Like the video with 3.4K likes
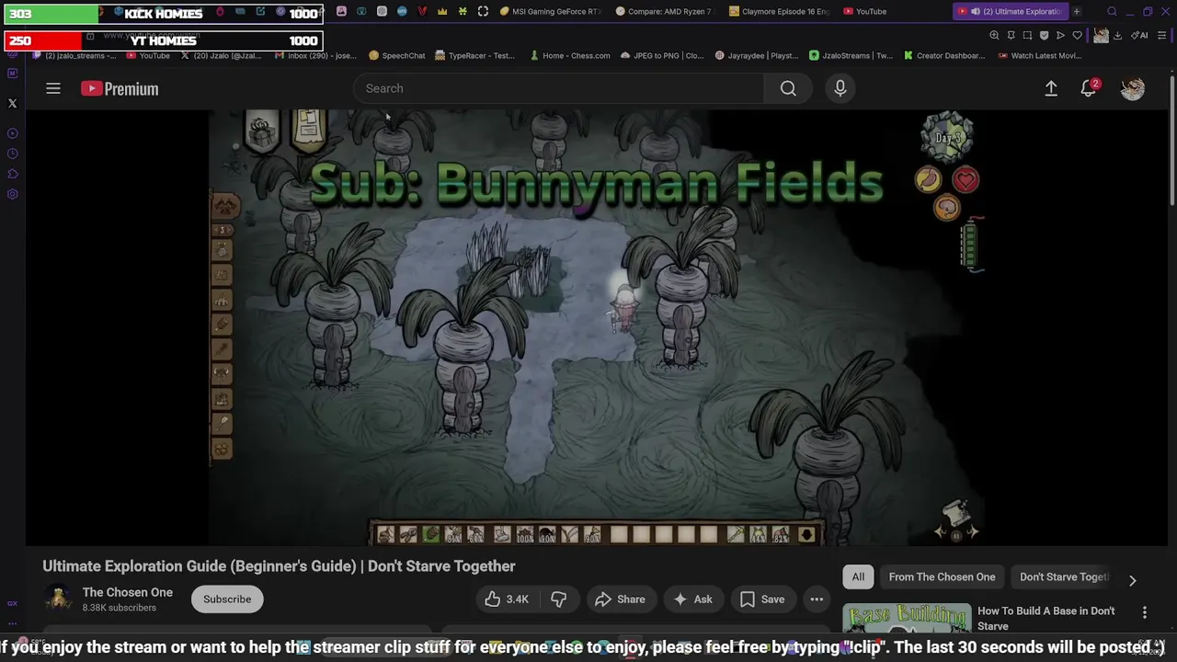Image resolution: width=1177 pixels, height=662 pixels. click(507, 599)
